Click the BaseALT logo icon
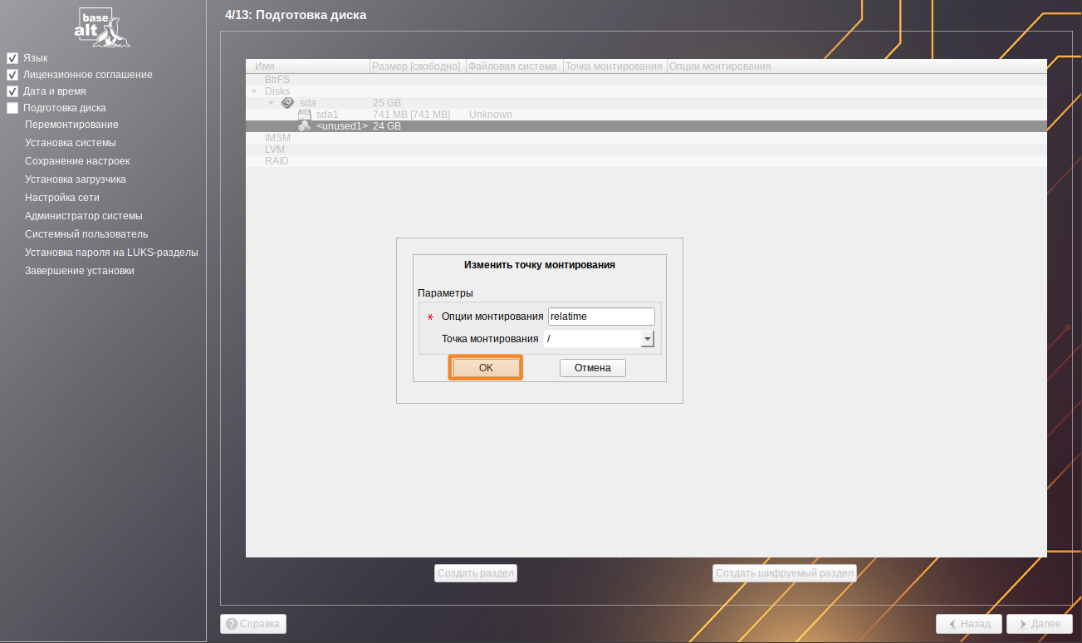This screenshot has width=1082, height=643. [102, 27]
